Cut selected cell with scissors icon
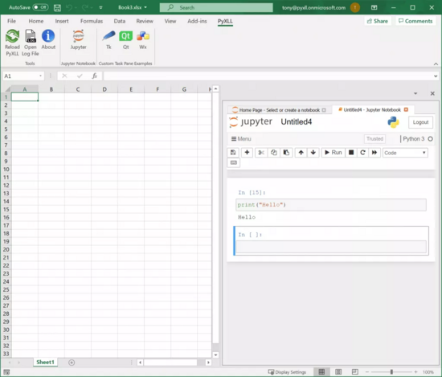 pos(261,153)
